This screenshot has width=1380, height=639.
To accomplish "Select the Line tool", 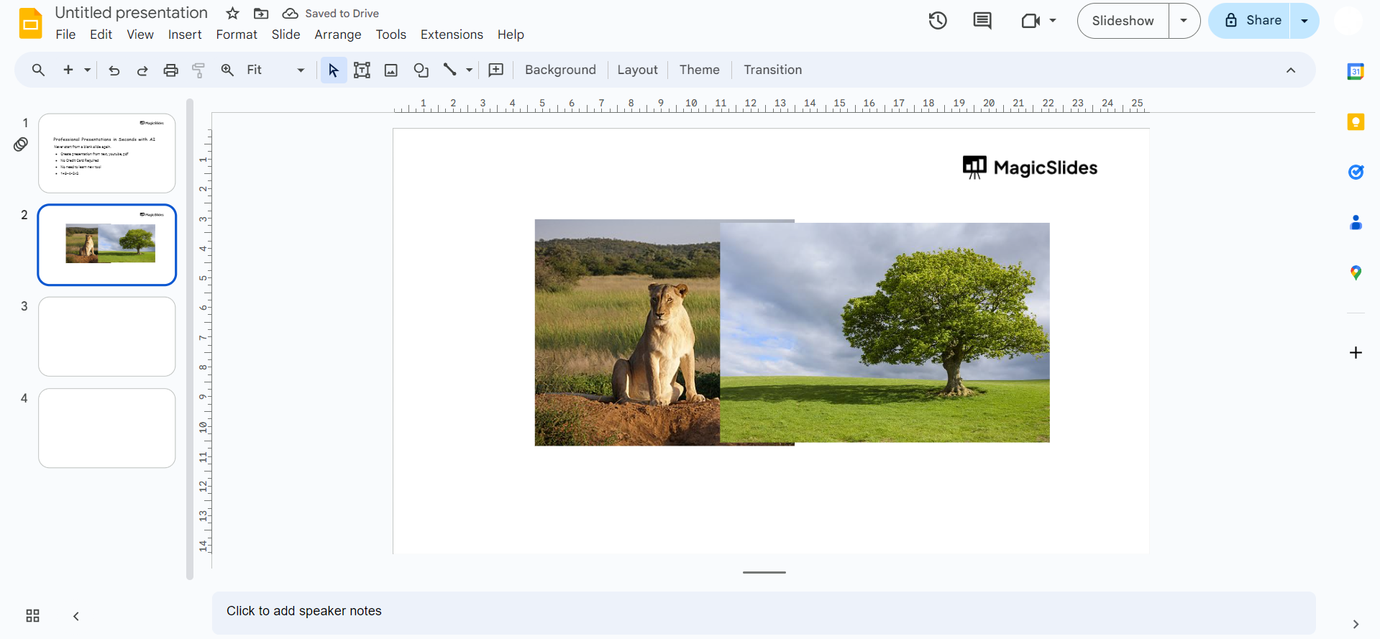I will [x=449, y=70].
